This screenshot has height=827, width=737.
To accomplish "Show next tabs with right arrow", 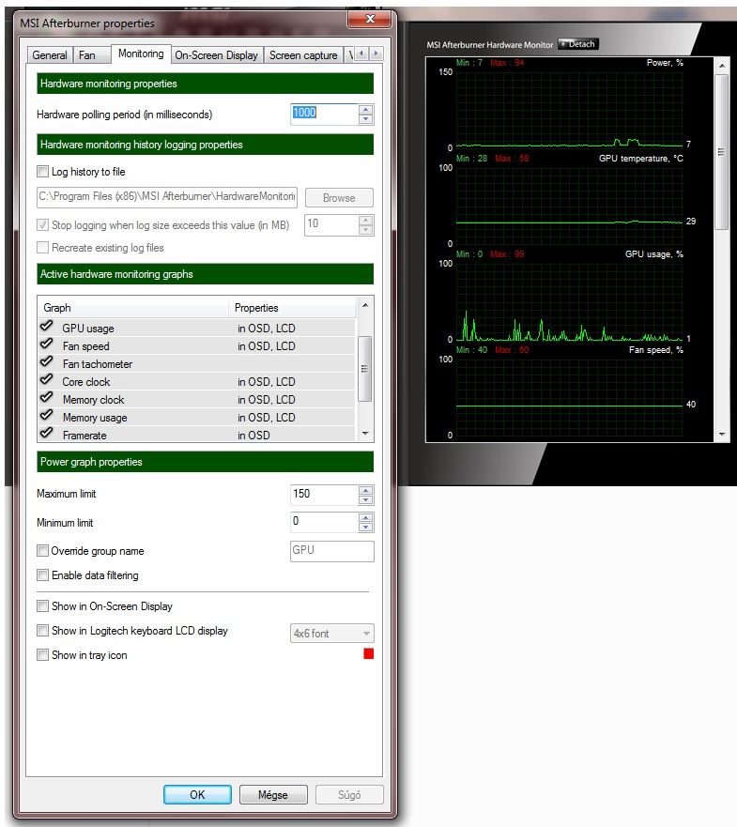I will tap(376, 54).
